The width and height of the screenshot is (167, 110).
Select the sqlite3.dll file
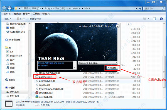click(44, 85)
